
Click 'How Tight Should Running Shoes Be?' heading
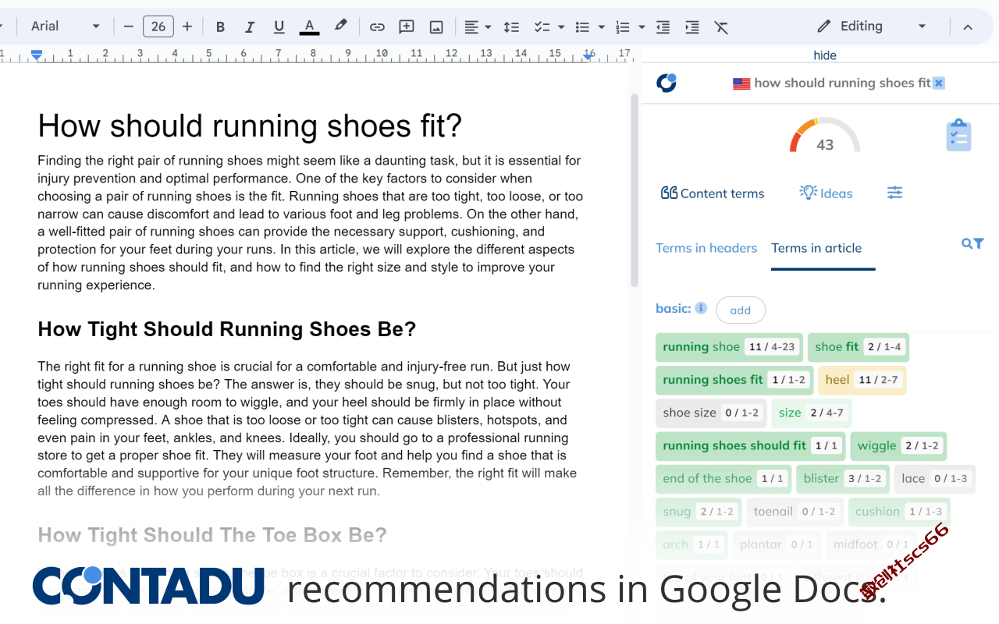coord(226,329)
